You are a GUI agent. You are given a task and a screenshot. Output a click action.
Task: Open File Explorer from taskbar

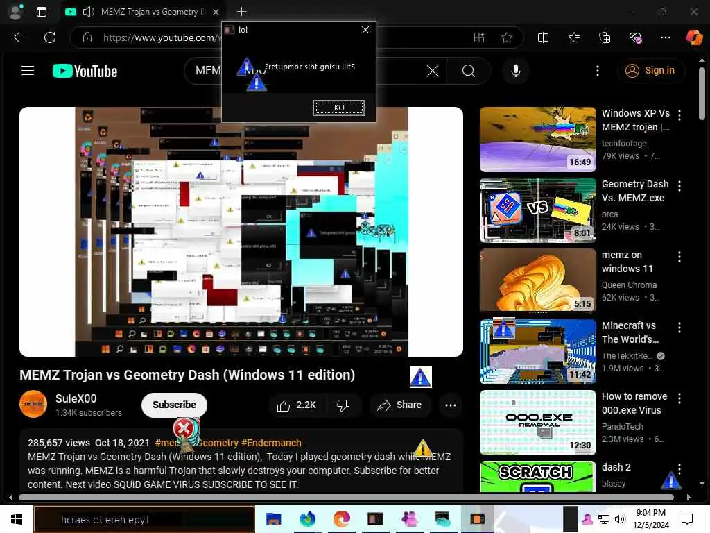273,519
